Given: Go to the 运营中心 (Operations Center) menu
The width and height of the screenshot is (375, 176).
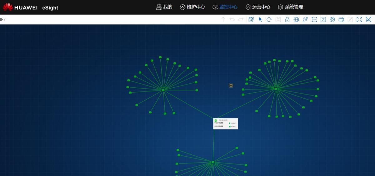Looking at the screenshot, I should (x=258, y=7).
